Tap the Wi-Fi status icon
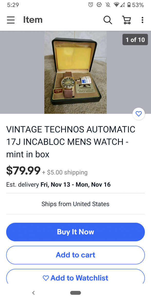Image resolution: width=151 pixels, height=302 pixels. click(116, 5)
